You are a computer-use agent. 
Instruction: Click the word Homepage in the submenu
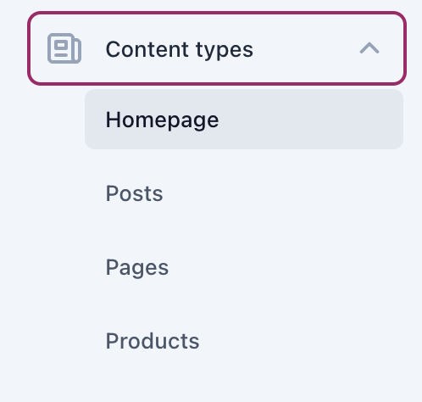coord(162,120)
